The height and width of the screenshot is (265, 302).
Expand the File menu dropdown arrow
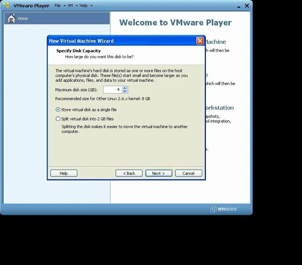point(64,6)
